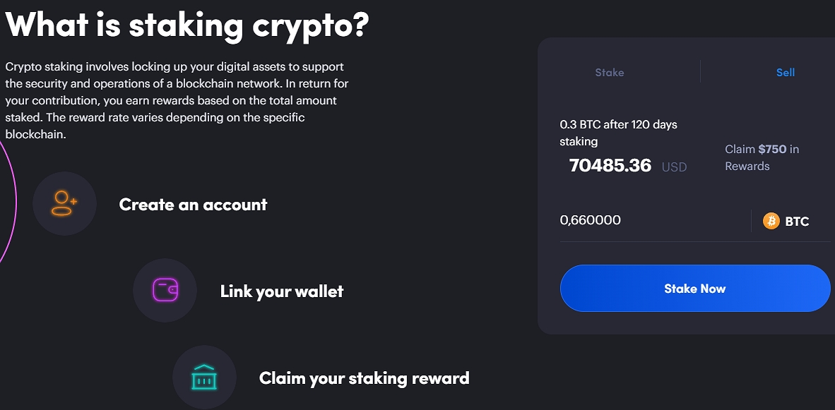The height and width of the screenshot is (410, 835).
Task: Open the "Claim your staking reward" step text
Action: click(364, 378)
